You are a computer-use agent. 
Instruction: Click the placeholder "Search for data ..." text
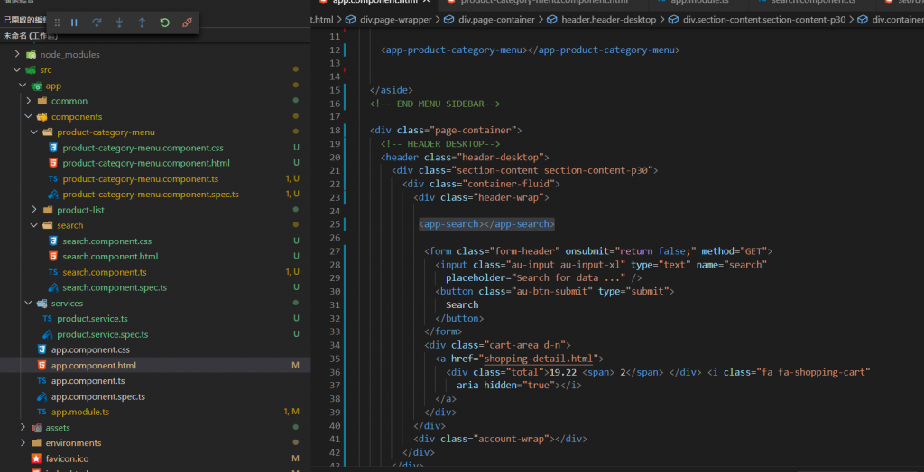(570, 277)
